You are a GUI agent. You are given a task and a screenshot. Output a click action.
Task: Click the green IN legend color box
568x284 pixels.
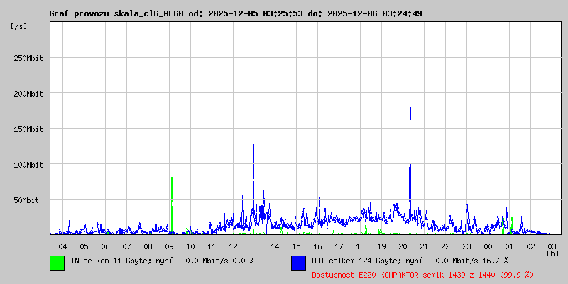tap(57, 262)
